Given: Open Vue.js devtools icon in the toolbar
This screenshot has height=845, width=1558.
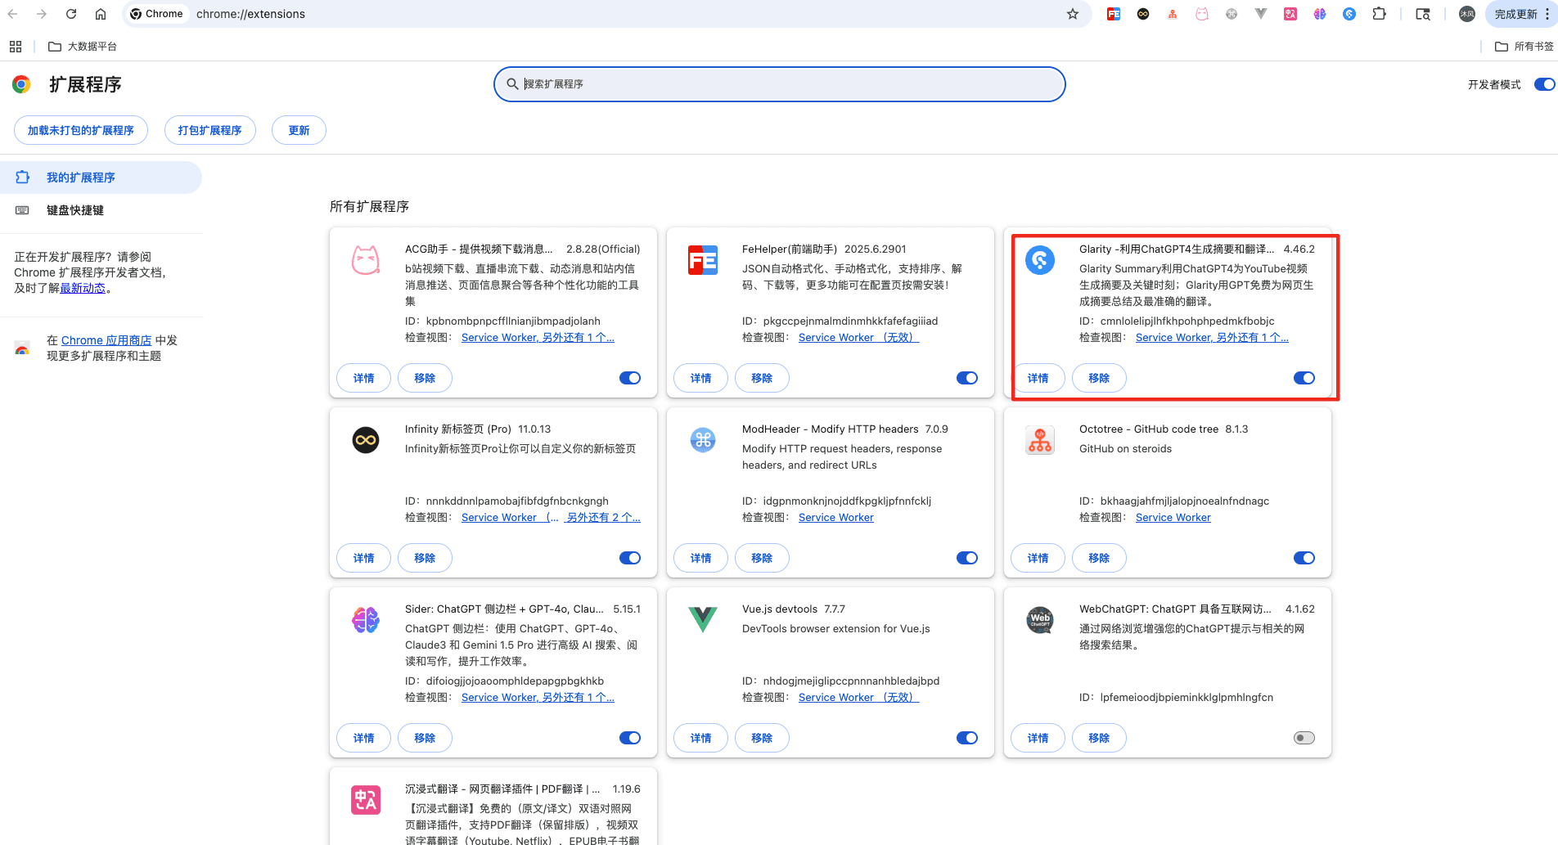Looking at the screenshot, I should (x=1261, y=14).
